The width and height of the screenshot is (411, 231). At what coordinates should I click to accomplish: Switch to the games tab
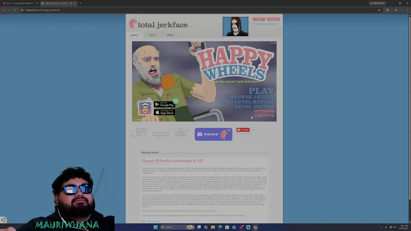(134, 35)
